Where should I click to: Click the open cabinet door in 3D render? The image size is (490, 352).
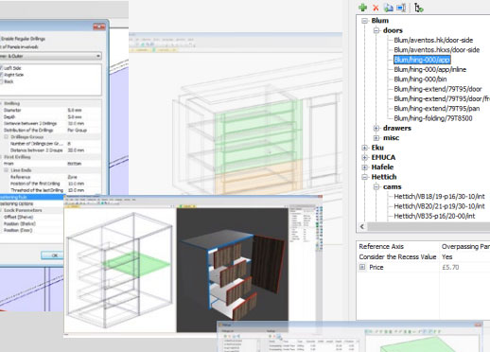pos(268,263)
